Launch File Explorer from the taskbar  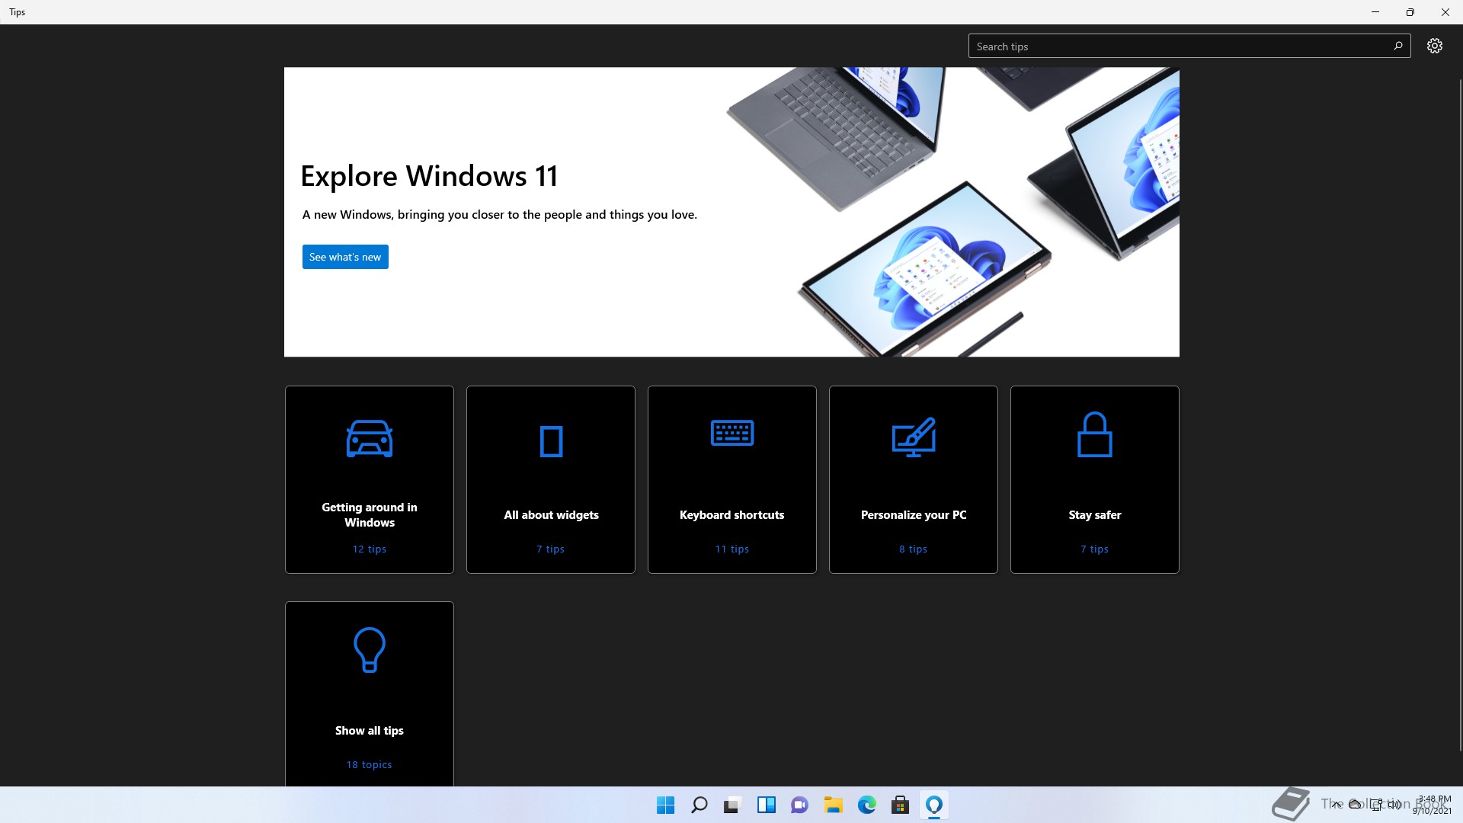tap(833, 805)
